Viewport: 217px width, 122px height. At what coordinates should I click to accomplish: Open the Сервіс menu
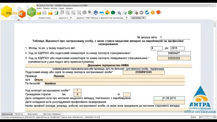[x=61, y=8]
